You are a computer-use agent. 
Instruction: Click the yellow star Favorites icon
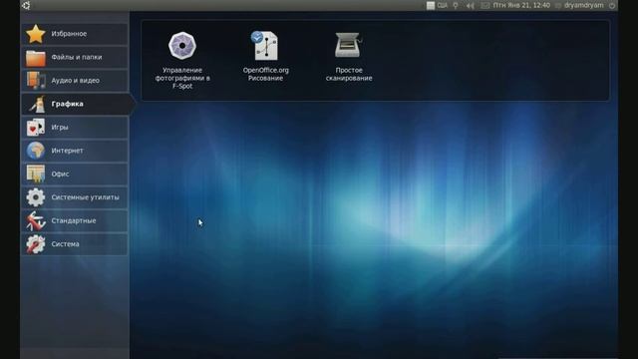[36, 34]
